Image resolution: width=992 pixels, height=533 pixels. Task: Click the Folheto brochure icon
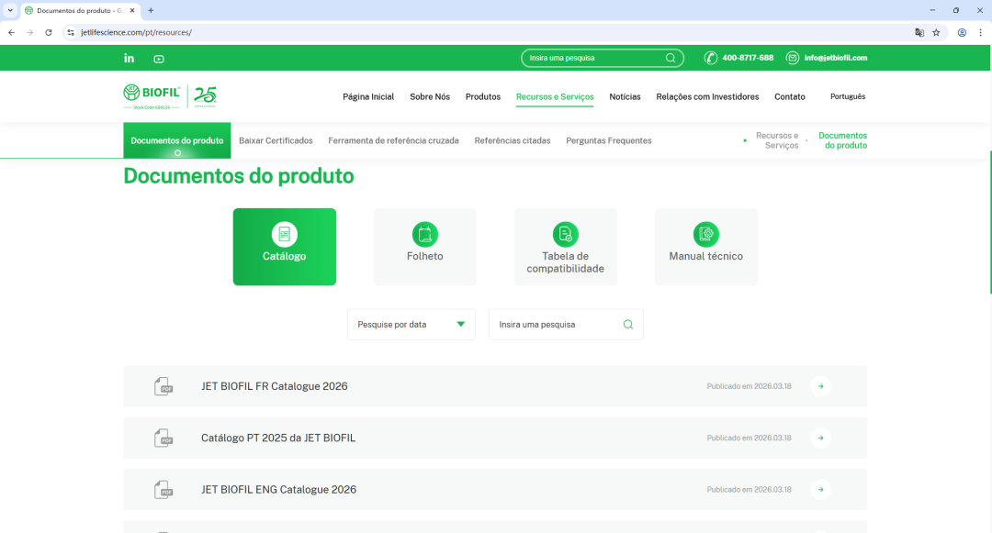[x=425, y=234]
